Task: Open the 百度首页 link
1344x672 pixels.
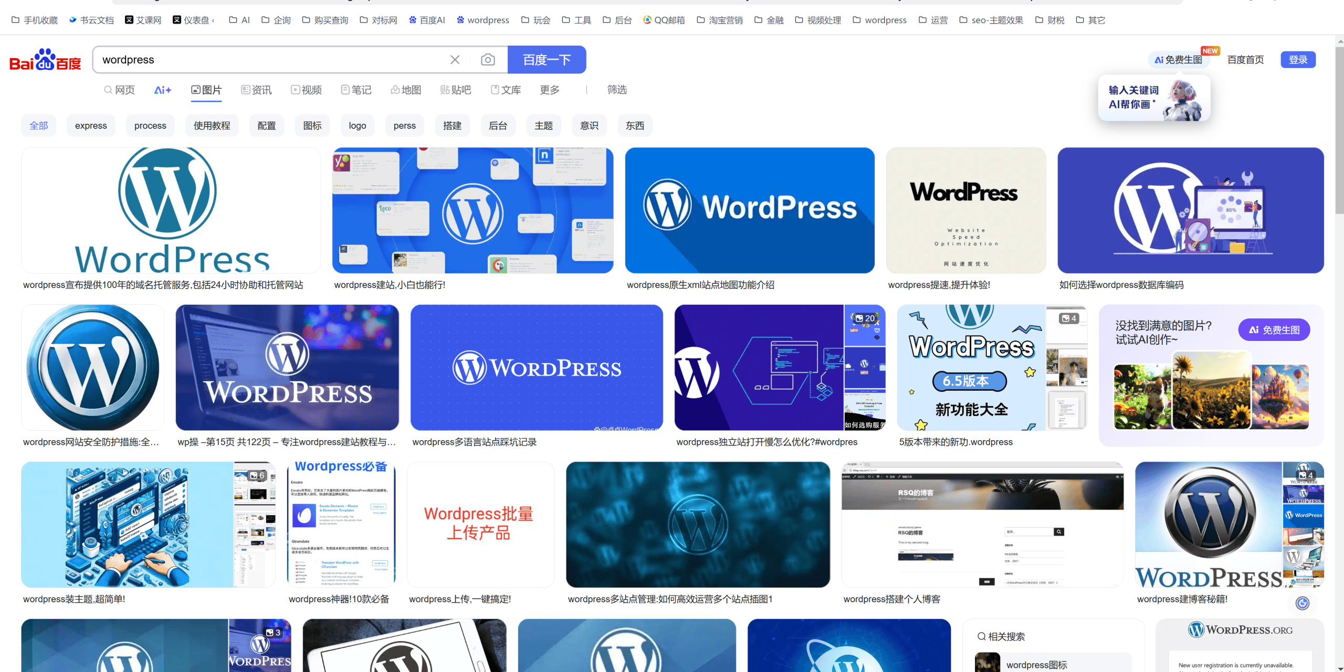Action: pos(1246,60)
